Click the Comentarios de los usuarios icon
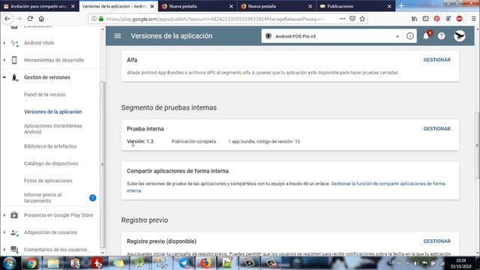 coord(14,250)
